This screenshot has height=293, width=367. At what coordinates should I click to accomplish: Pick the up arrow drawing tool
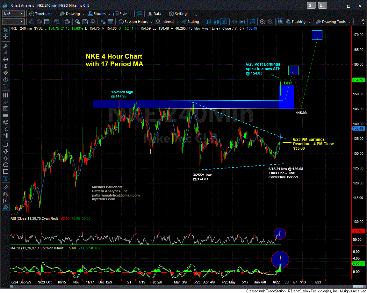tap(5, 158)
